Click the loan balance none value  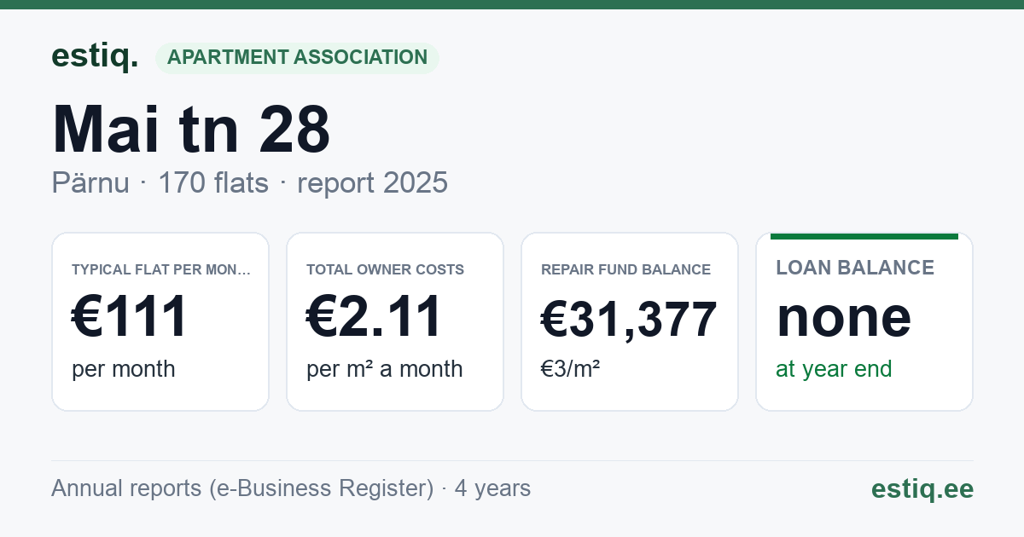coord(844,316)
